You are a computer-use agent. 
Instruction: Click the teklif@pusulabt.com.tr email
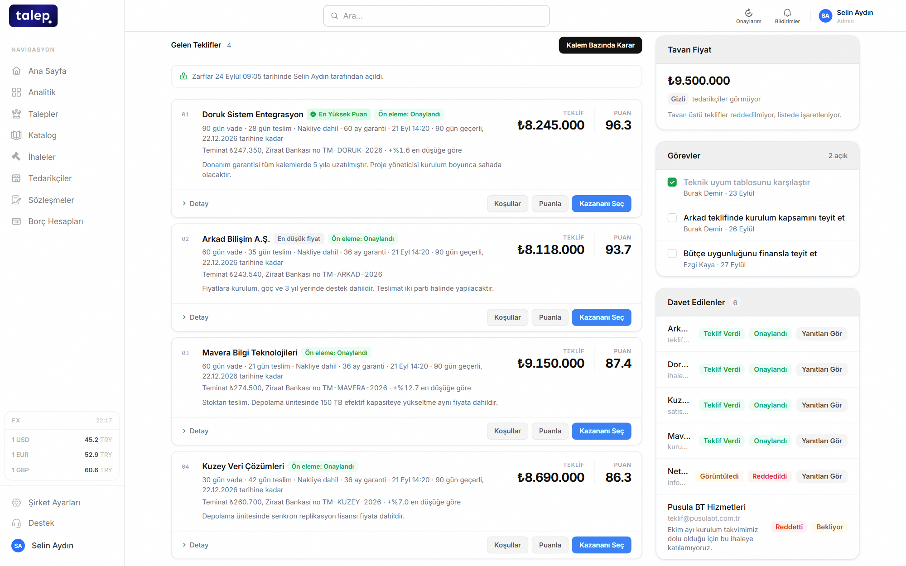704,518
